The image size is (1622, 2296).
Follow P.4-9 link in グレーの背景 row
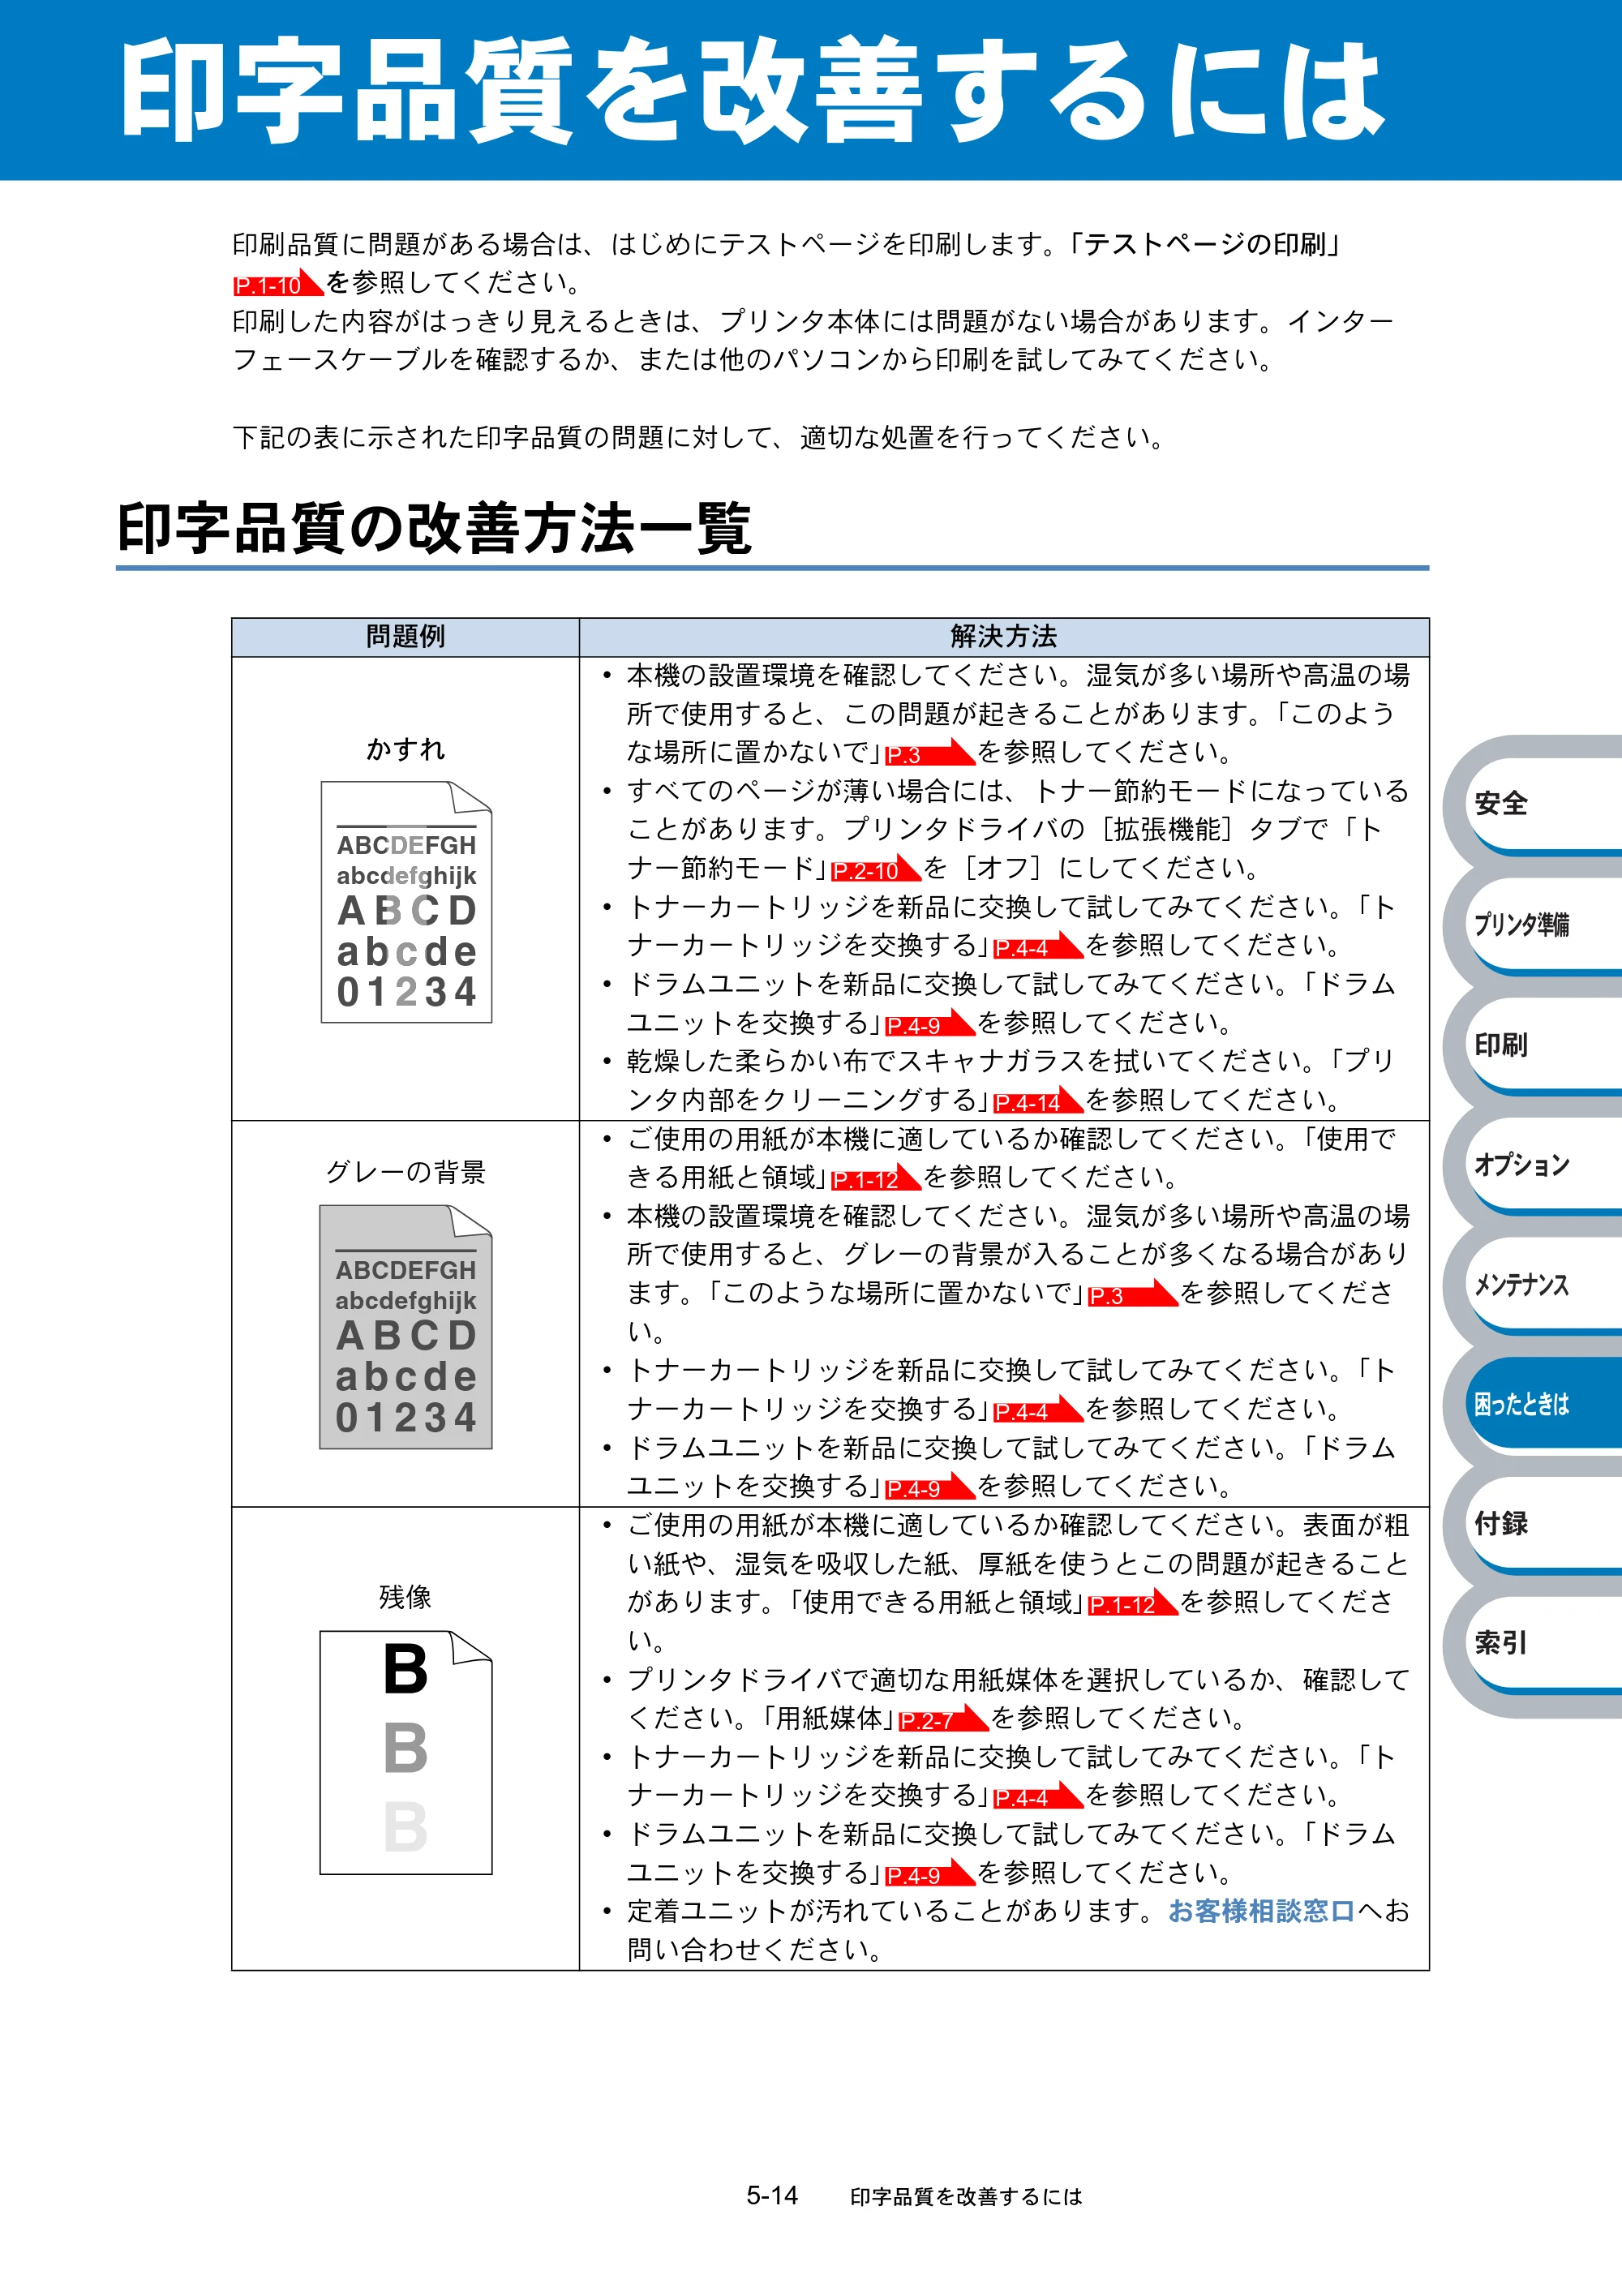point(930,1487)
